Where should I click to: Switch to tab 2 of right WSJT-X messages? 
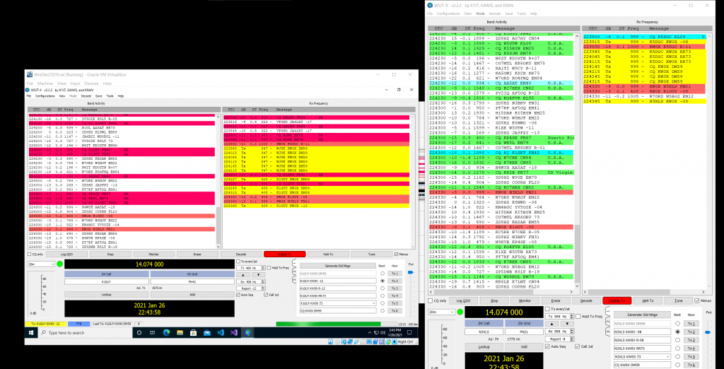(x=607, y=322)
